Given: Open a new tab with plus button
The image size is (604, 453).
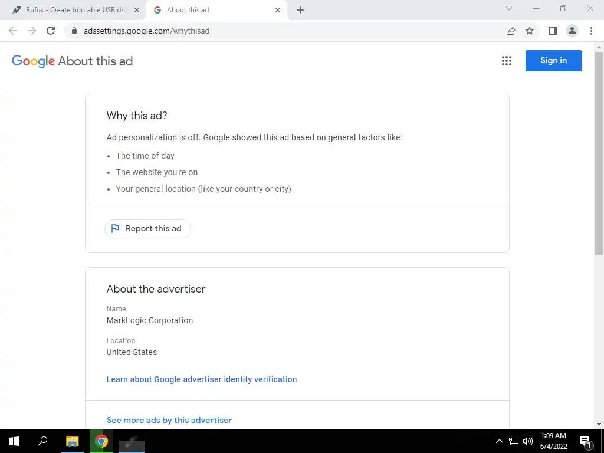Looking at the screenshot, I should (x=300, y=10).
